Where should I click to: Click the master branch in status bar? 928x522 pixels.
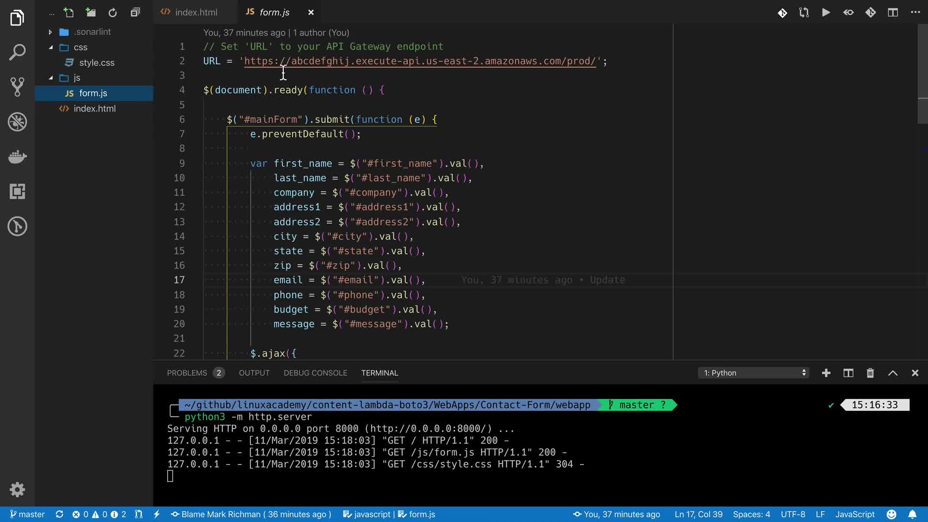point(28,514)
